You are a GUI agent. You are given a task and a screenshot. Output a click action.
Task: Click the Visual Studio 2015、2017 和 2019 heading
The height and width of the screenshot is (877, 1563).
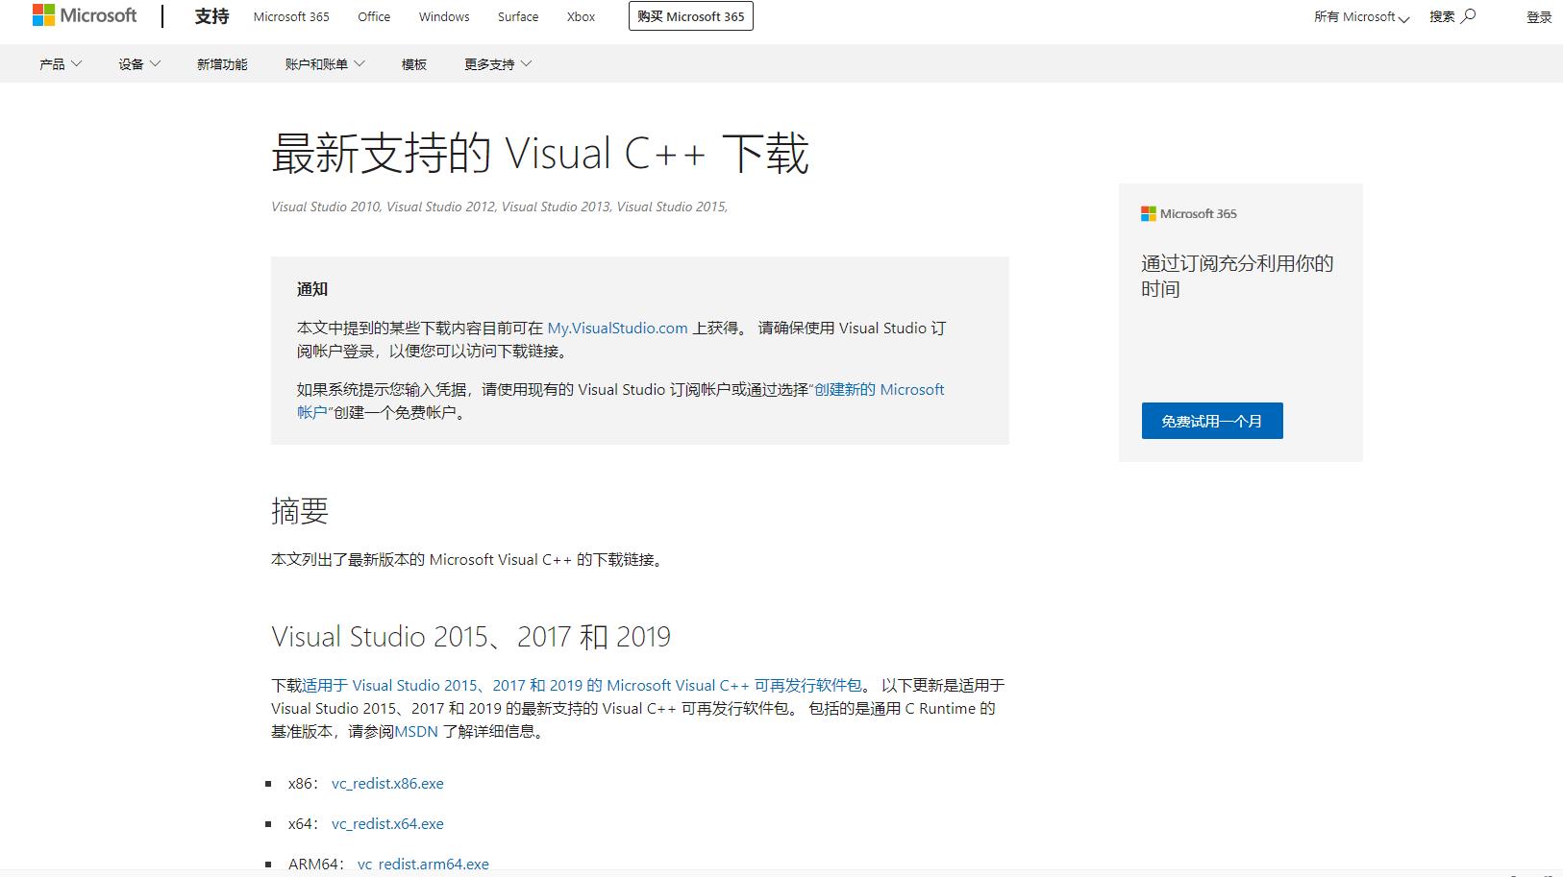(471, 637)
